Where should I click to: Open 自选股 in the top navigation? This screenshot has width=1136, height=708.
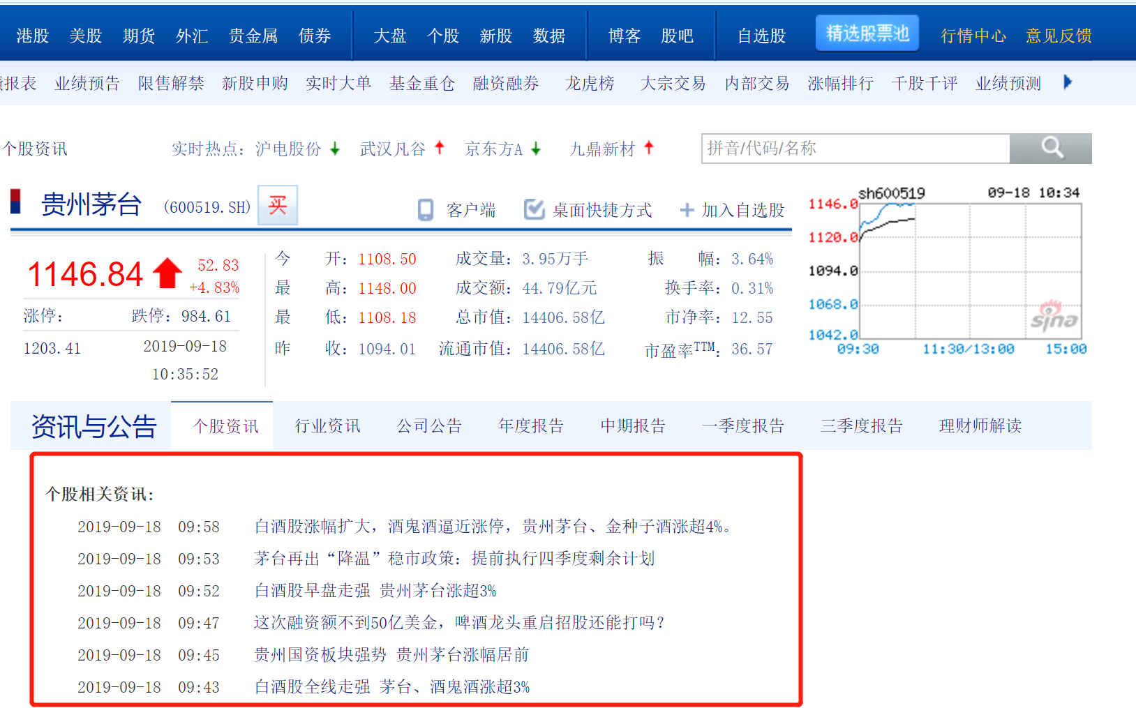click(x=762, y=36)
